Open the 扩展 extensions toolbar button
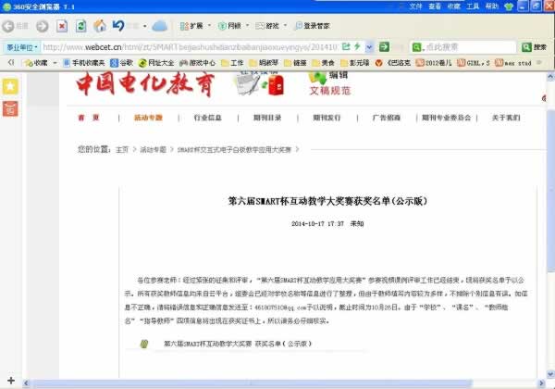 pyautogui.click(x=191, y=26)
